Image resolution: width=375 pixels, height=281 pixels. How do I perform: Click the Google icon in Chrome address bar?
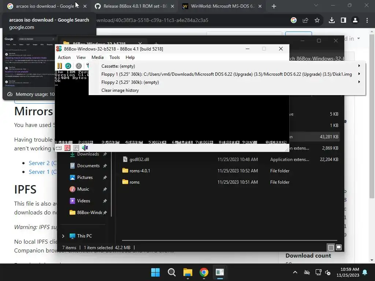(x=294, y=20)
